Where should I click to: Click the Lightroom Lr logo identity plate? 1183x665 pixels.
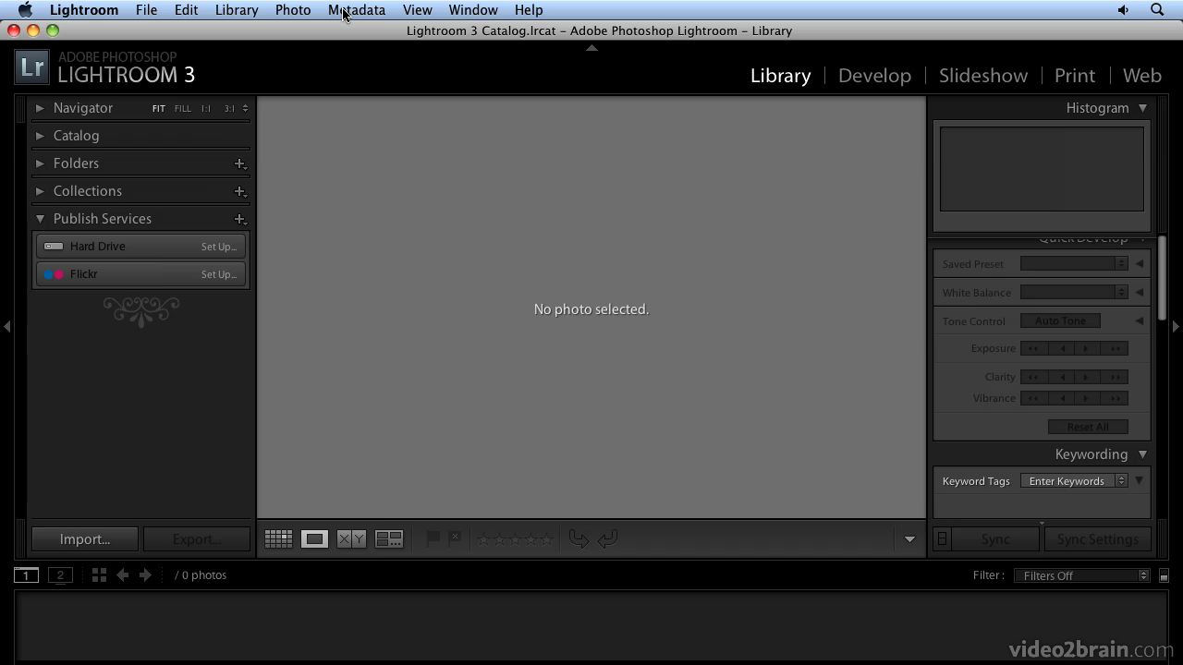click(32, 66)
